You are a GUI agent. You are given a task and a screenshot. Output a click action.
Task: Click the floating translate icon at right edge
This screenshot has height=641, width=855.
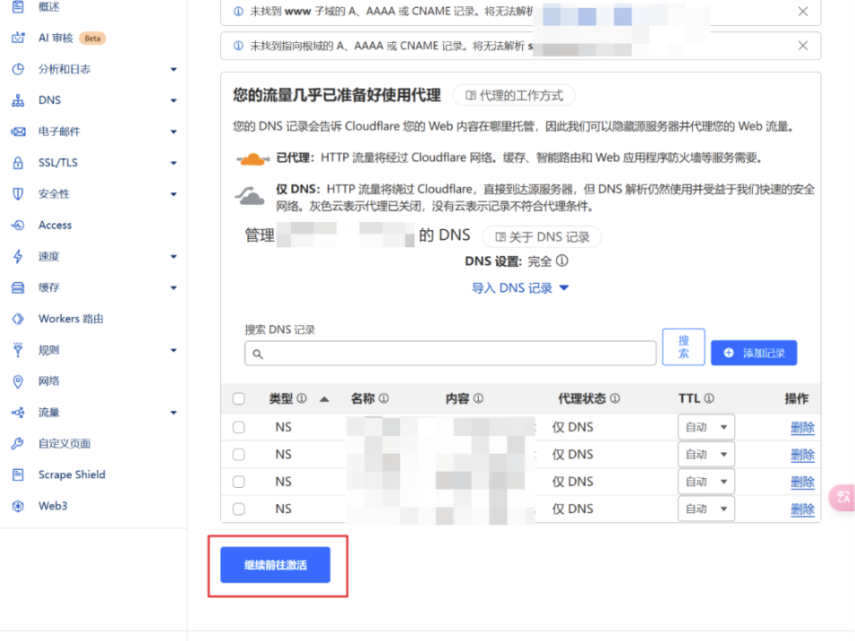point(842,497)
